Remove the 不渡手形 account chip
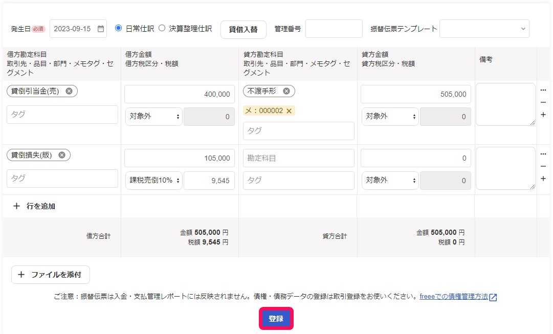The height and width of the screenshot is (334, 553). coord(286,91)
